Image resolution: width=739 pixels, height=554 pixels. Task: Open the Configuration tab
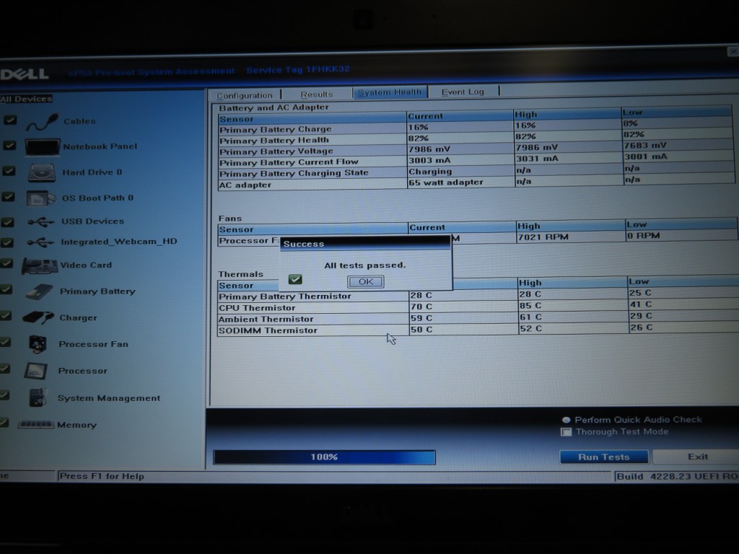(x=245, y=95)
